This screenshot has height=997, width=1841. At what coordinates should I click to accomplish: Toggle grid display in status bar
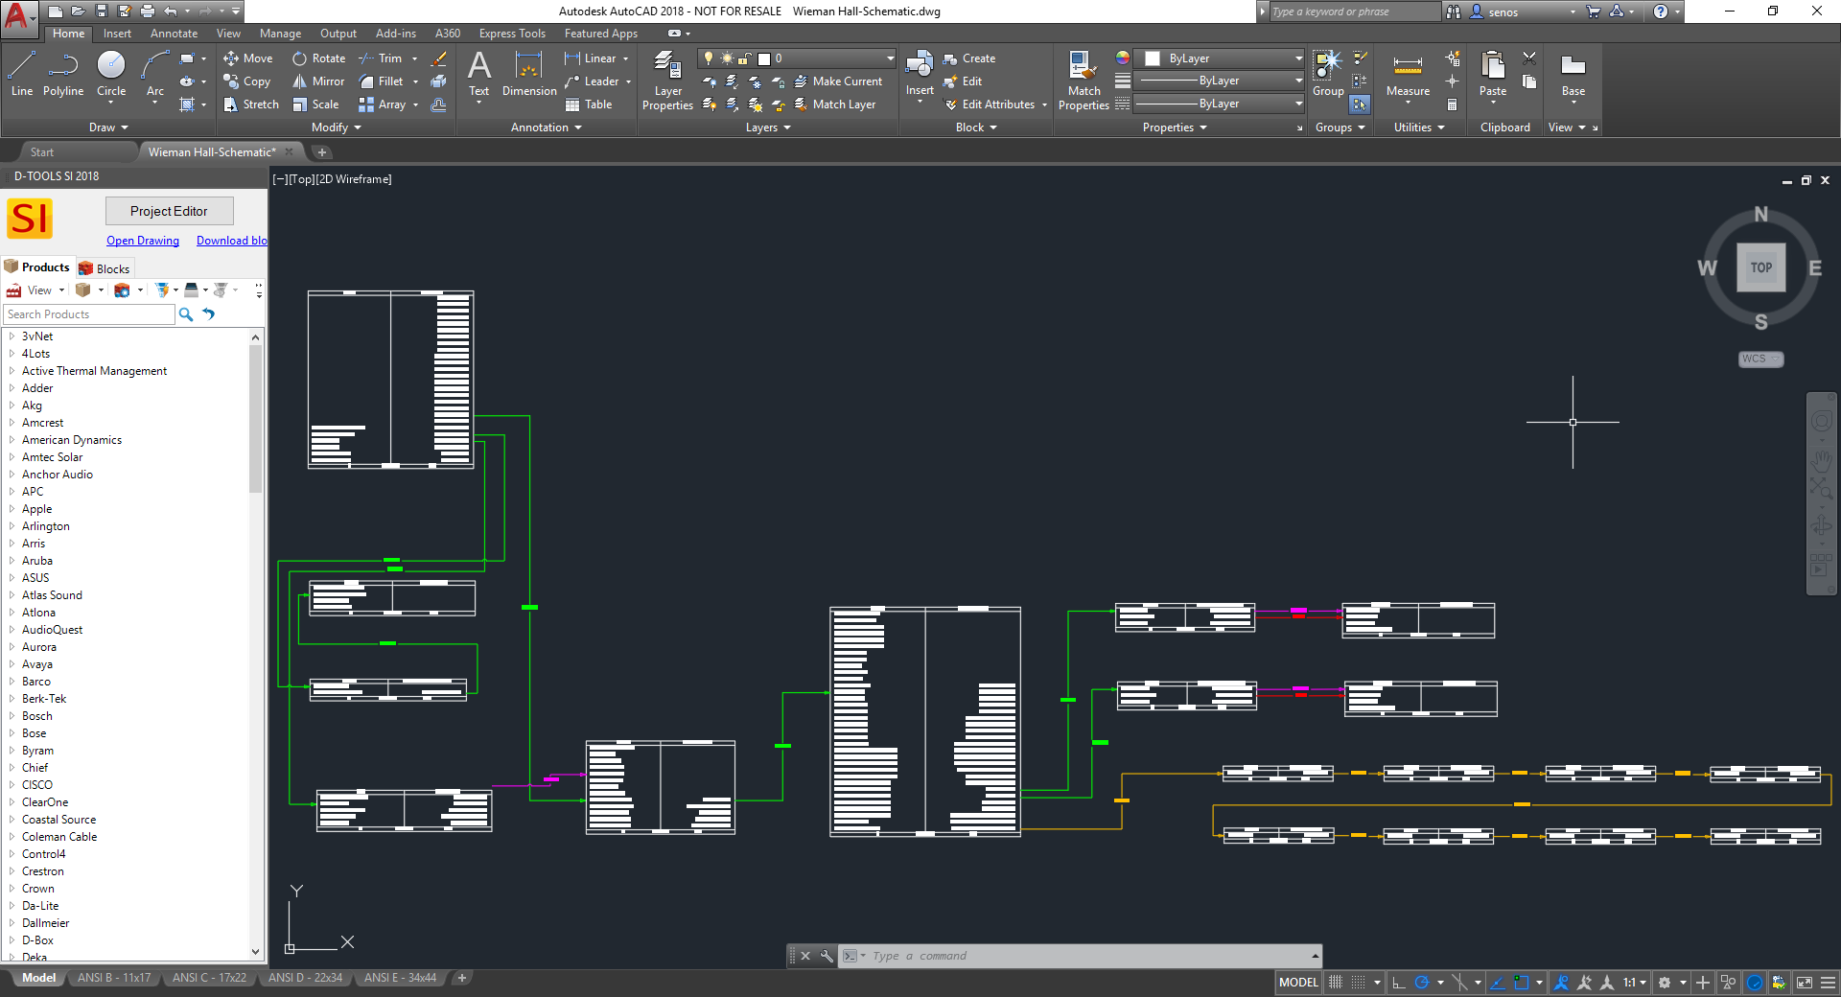click(1336, 982)
